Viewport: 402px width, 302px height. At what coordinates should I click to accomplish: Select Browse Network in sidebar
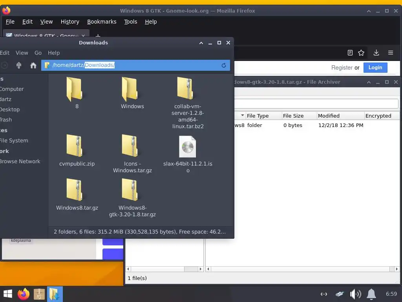(x=20, y=162)
